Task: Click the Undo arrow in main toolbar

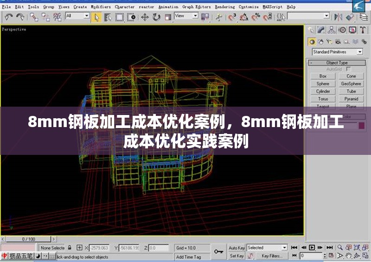Action: [9, 17]
